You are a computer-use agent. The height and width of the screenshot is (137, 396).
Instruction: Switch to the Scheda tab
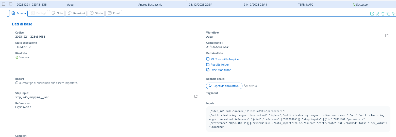coord(19,13)
